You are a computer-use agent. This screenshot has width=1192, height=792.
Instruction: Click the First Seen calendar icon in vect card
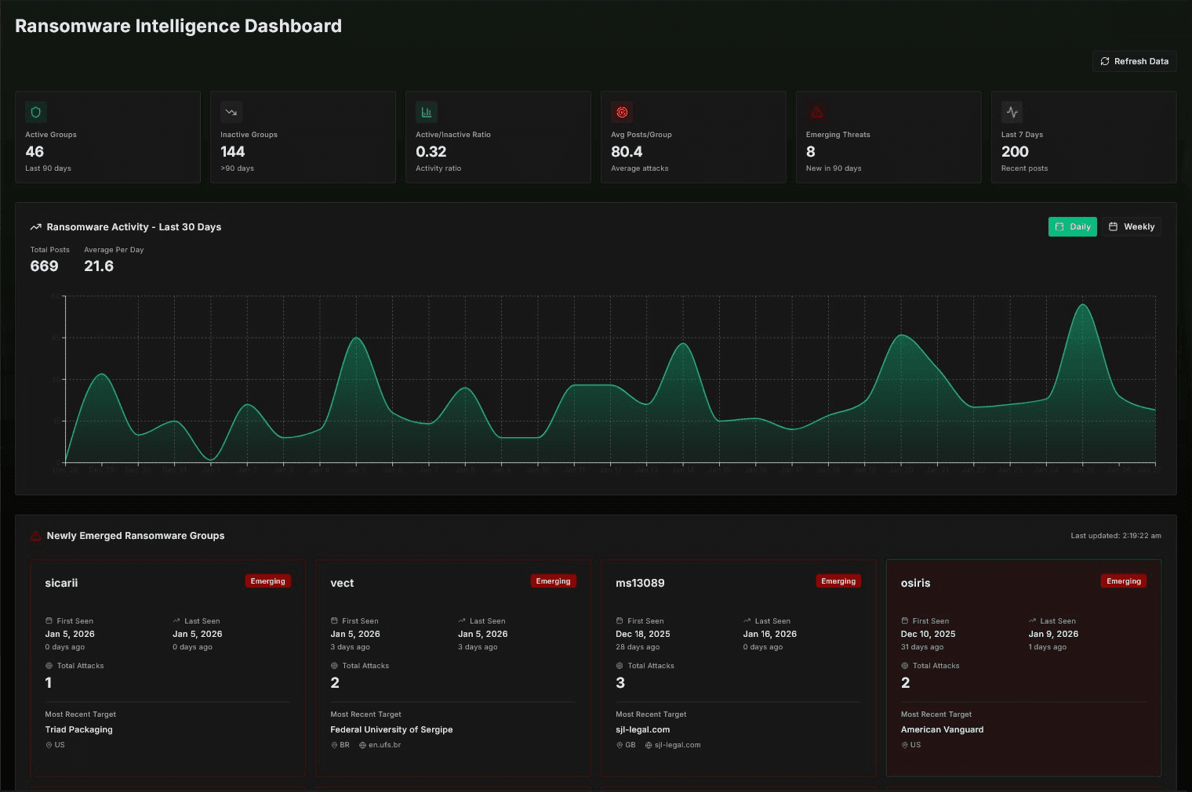(335, 620)
